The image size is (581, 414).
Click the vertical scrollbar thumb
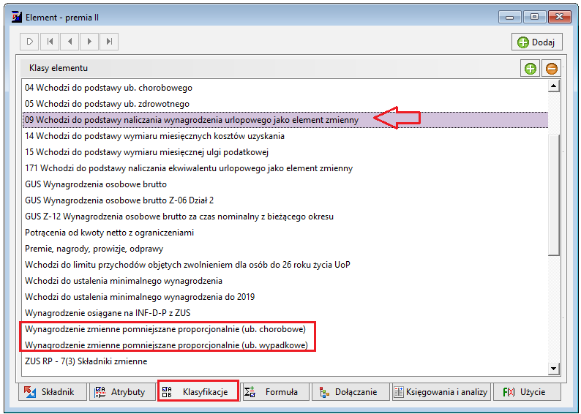(x=554, y=195)
